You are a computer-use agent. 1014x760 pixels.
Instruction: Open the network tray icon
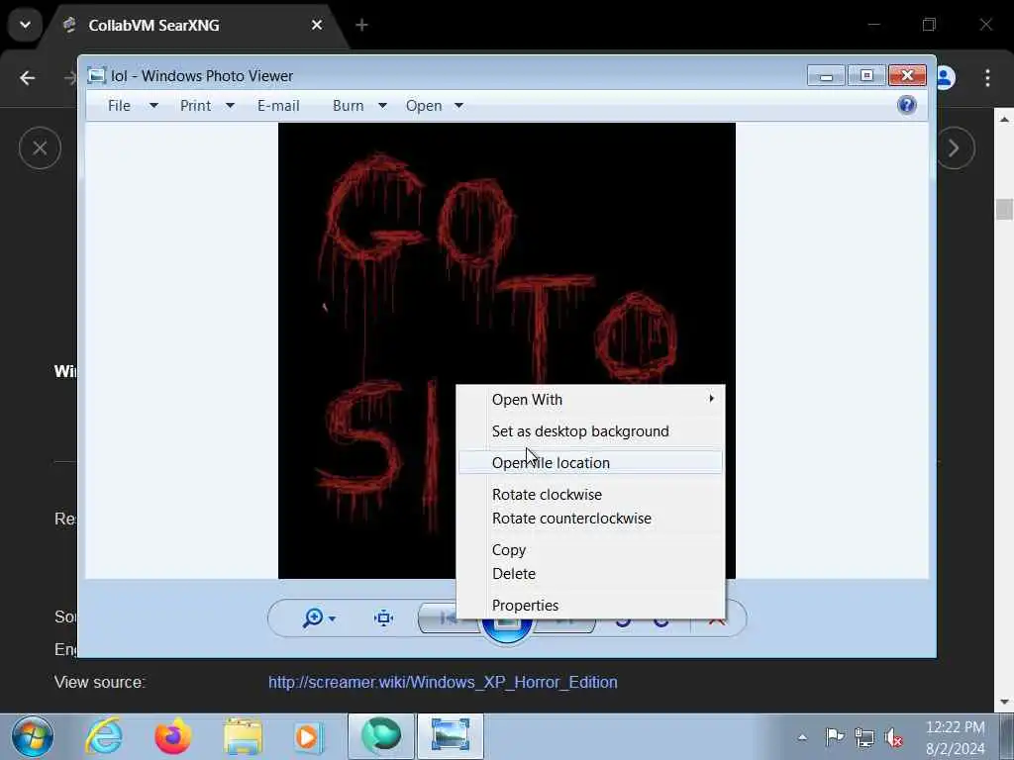click(863, 736)
